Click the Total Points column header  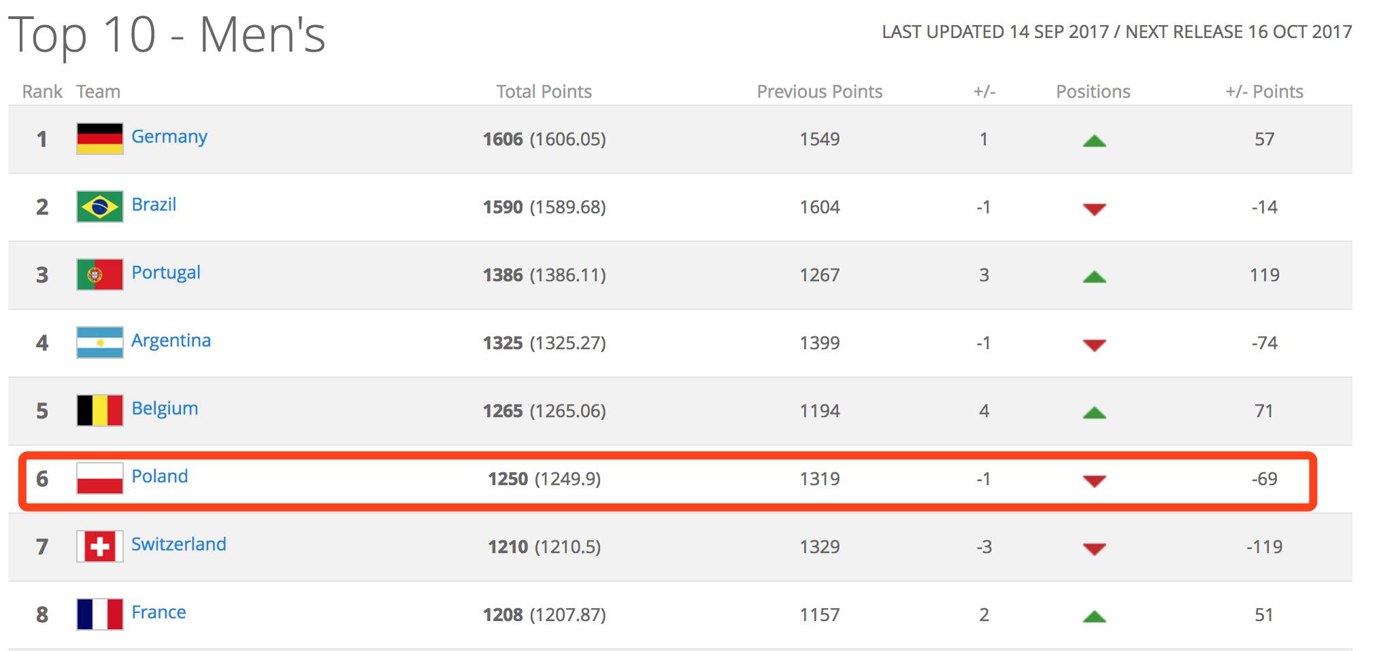pos(544,92)
